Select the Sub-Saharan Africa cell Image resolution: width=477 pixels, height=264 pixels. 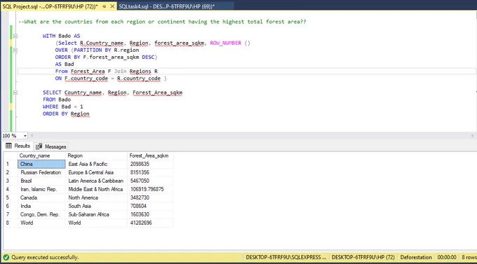coord(96,214)
